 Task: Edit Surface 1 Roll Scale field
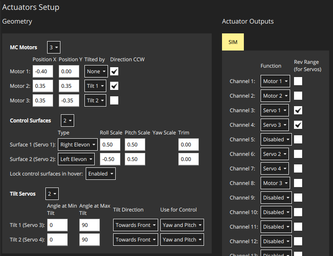pyautogui.click(x=110, y=144)
